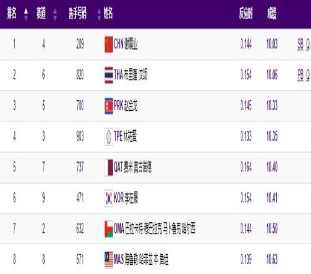Click the 成绩 column header
Viewport: 311px width, 274px height.
272,13
